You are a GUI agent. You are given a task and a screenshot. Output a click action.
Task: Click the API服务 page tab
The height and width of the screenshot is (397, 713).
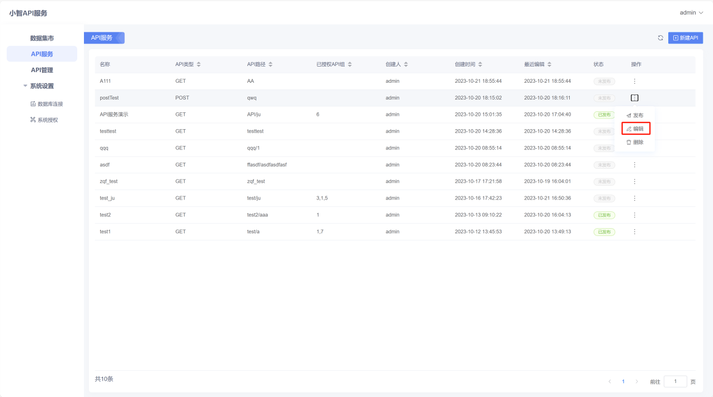[104, 38]
